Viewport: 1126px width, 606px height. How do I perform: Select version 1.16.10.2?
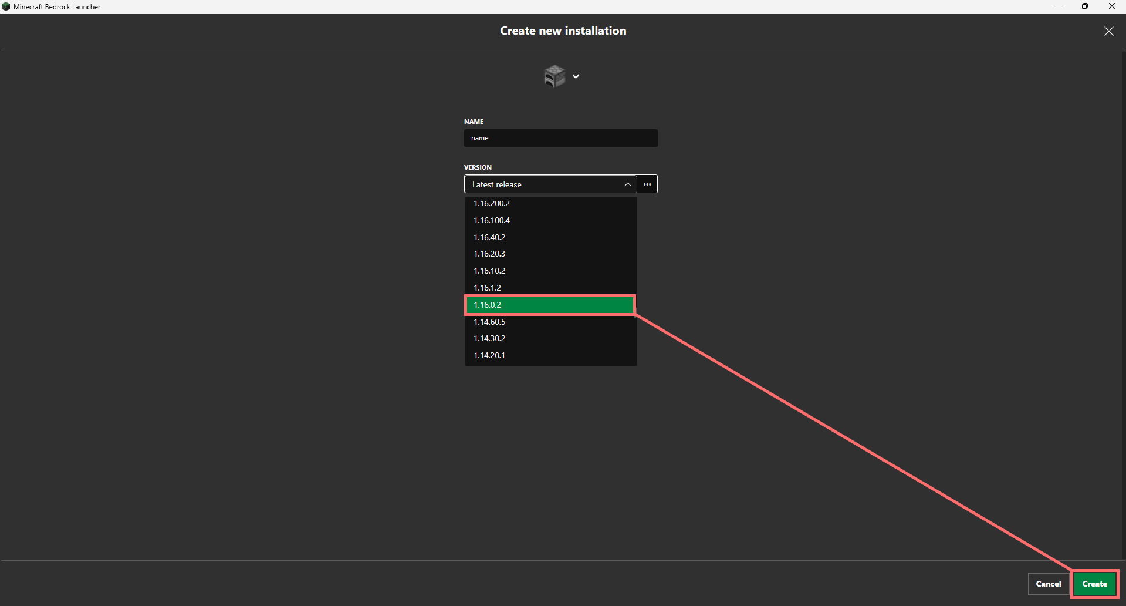550,271
